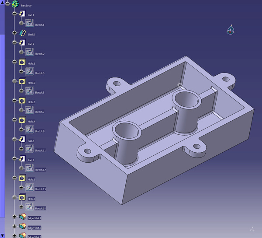Click the tree scrollbar up arrow
The image size is (262, 238).
click(2, 2)
